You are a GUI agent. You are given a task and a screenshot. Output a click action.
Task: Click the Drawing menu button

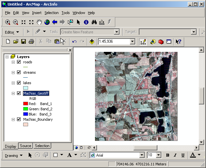[x=14, y=155]
